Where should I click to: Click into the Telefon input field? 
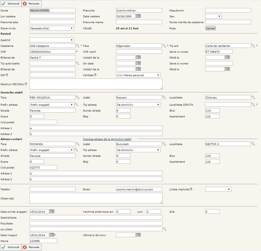[x=52, y=189]
